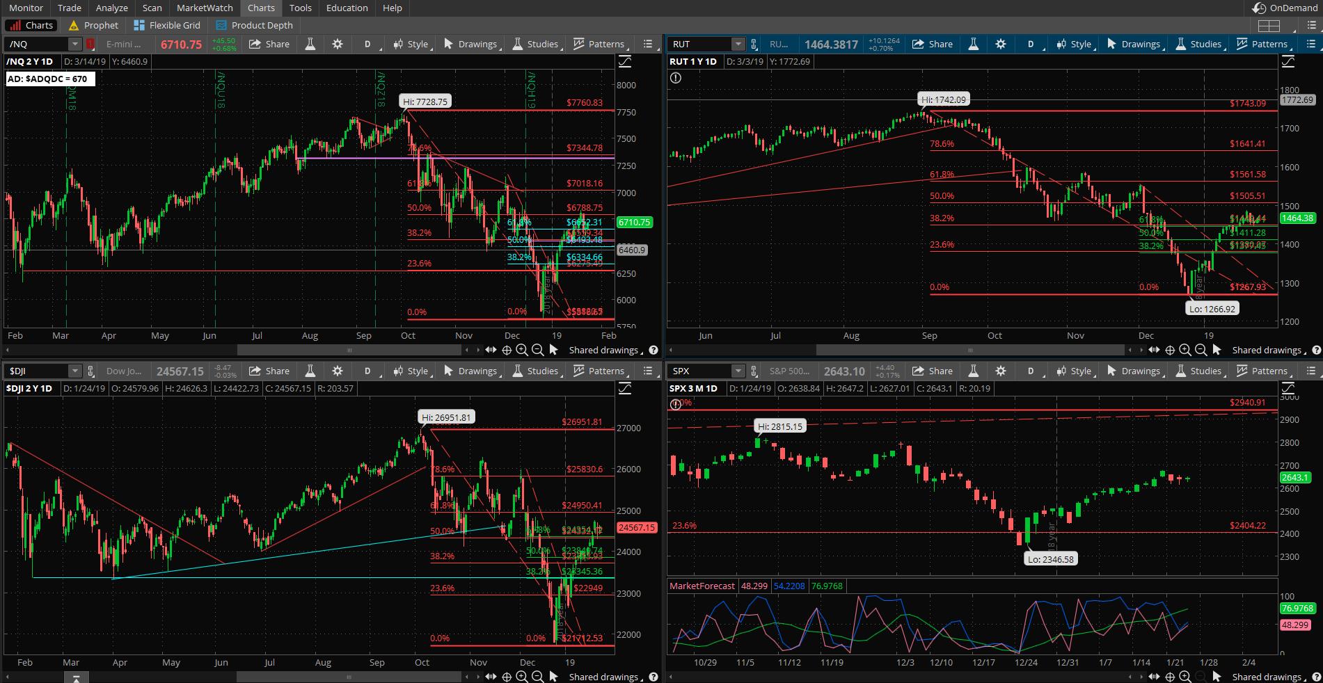Switch to the Trade tab

(x=69, y=8)
